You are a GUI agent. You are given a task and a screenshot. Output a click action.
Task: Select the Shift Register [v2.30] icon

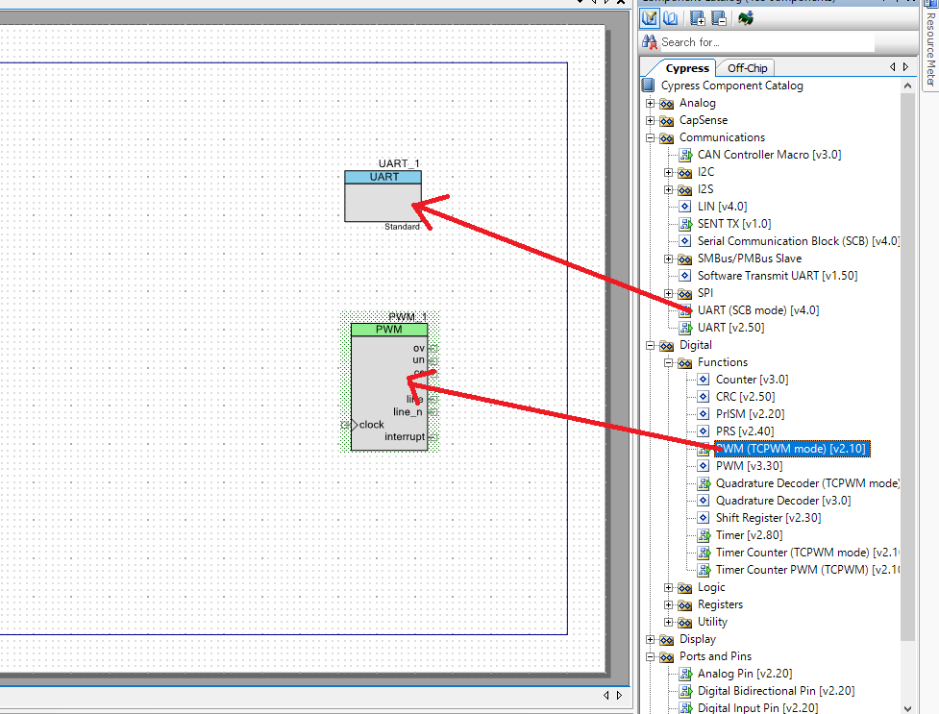click(704, 518)
